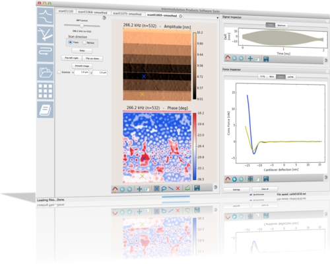Click blue X marker on amplitude image
This screenshot has height=264, width=330.
144,76
